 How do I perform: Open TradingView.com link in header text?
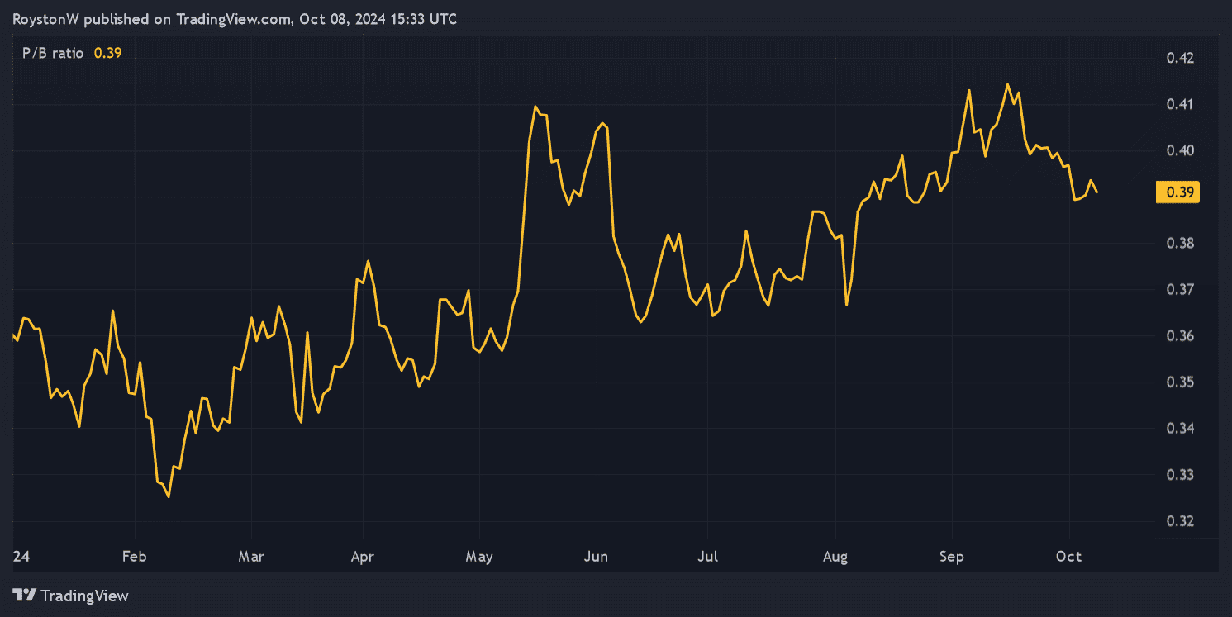(234, 19)
